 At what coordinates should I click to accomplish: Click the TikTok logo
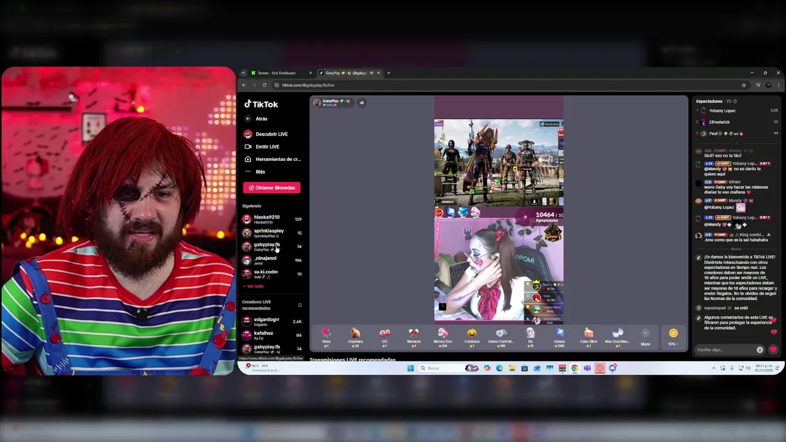coord(262,104)
